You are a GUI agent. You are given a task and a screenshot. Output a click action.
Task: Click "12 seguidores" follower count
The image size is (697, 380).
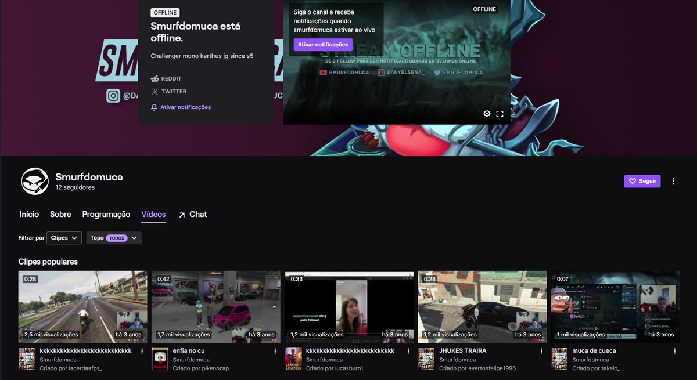pos(75,187)
